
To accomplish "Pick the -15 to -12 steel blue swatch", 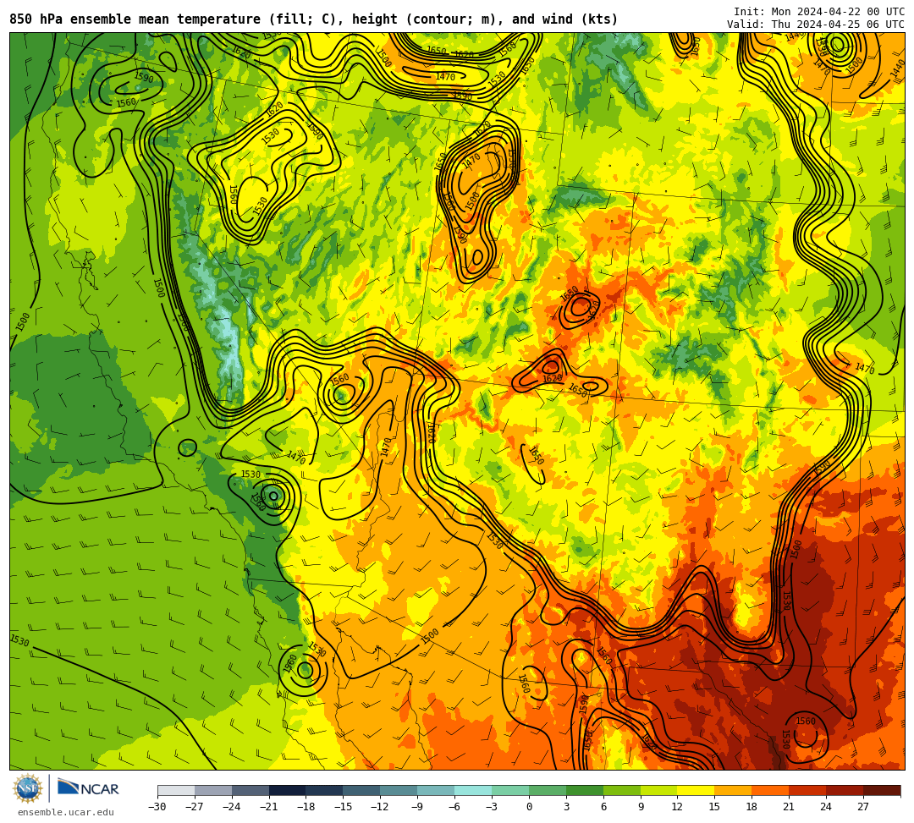I will [362, 790].
